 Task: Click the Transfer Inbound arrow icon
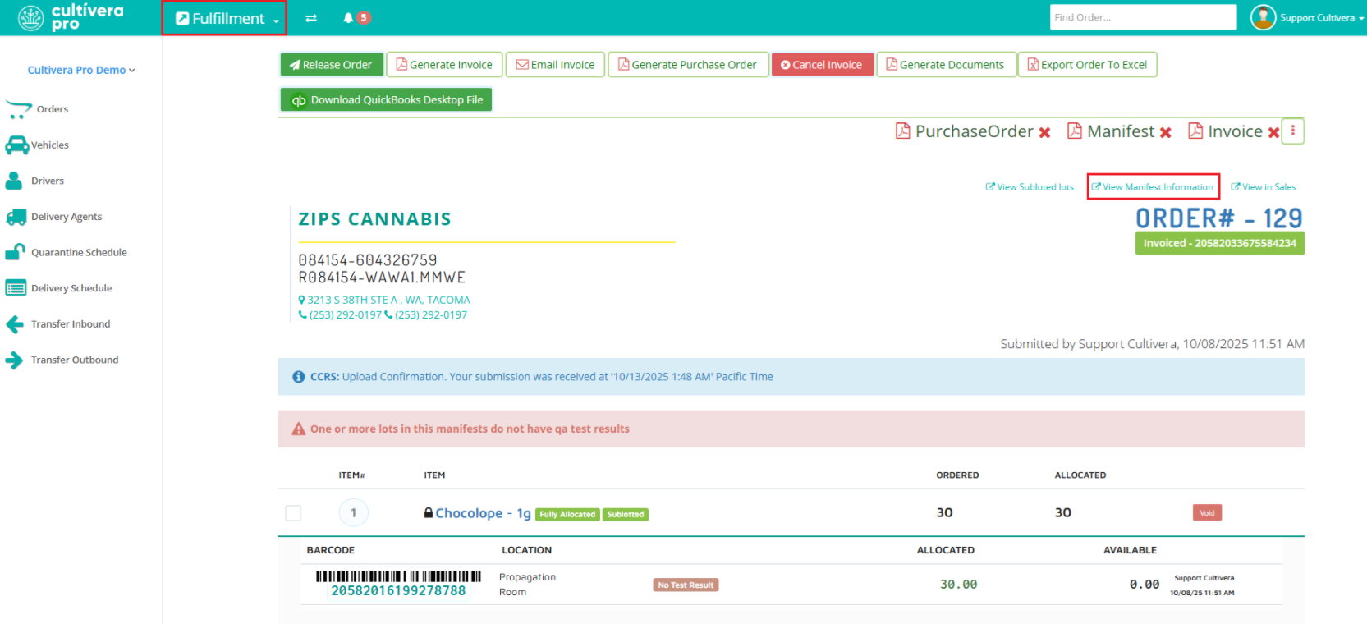pyautogui.click(x=15, y=324)
